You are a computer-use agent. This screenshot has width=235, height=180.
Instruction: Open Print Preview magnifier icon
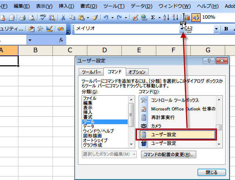(x=32, y=18)
